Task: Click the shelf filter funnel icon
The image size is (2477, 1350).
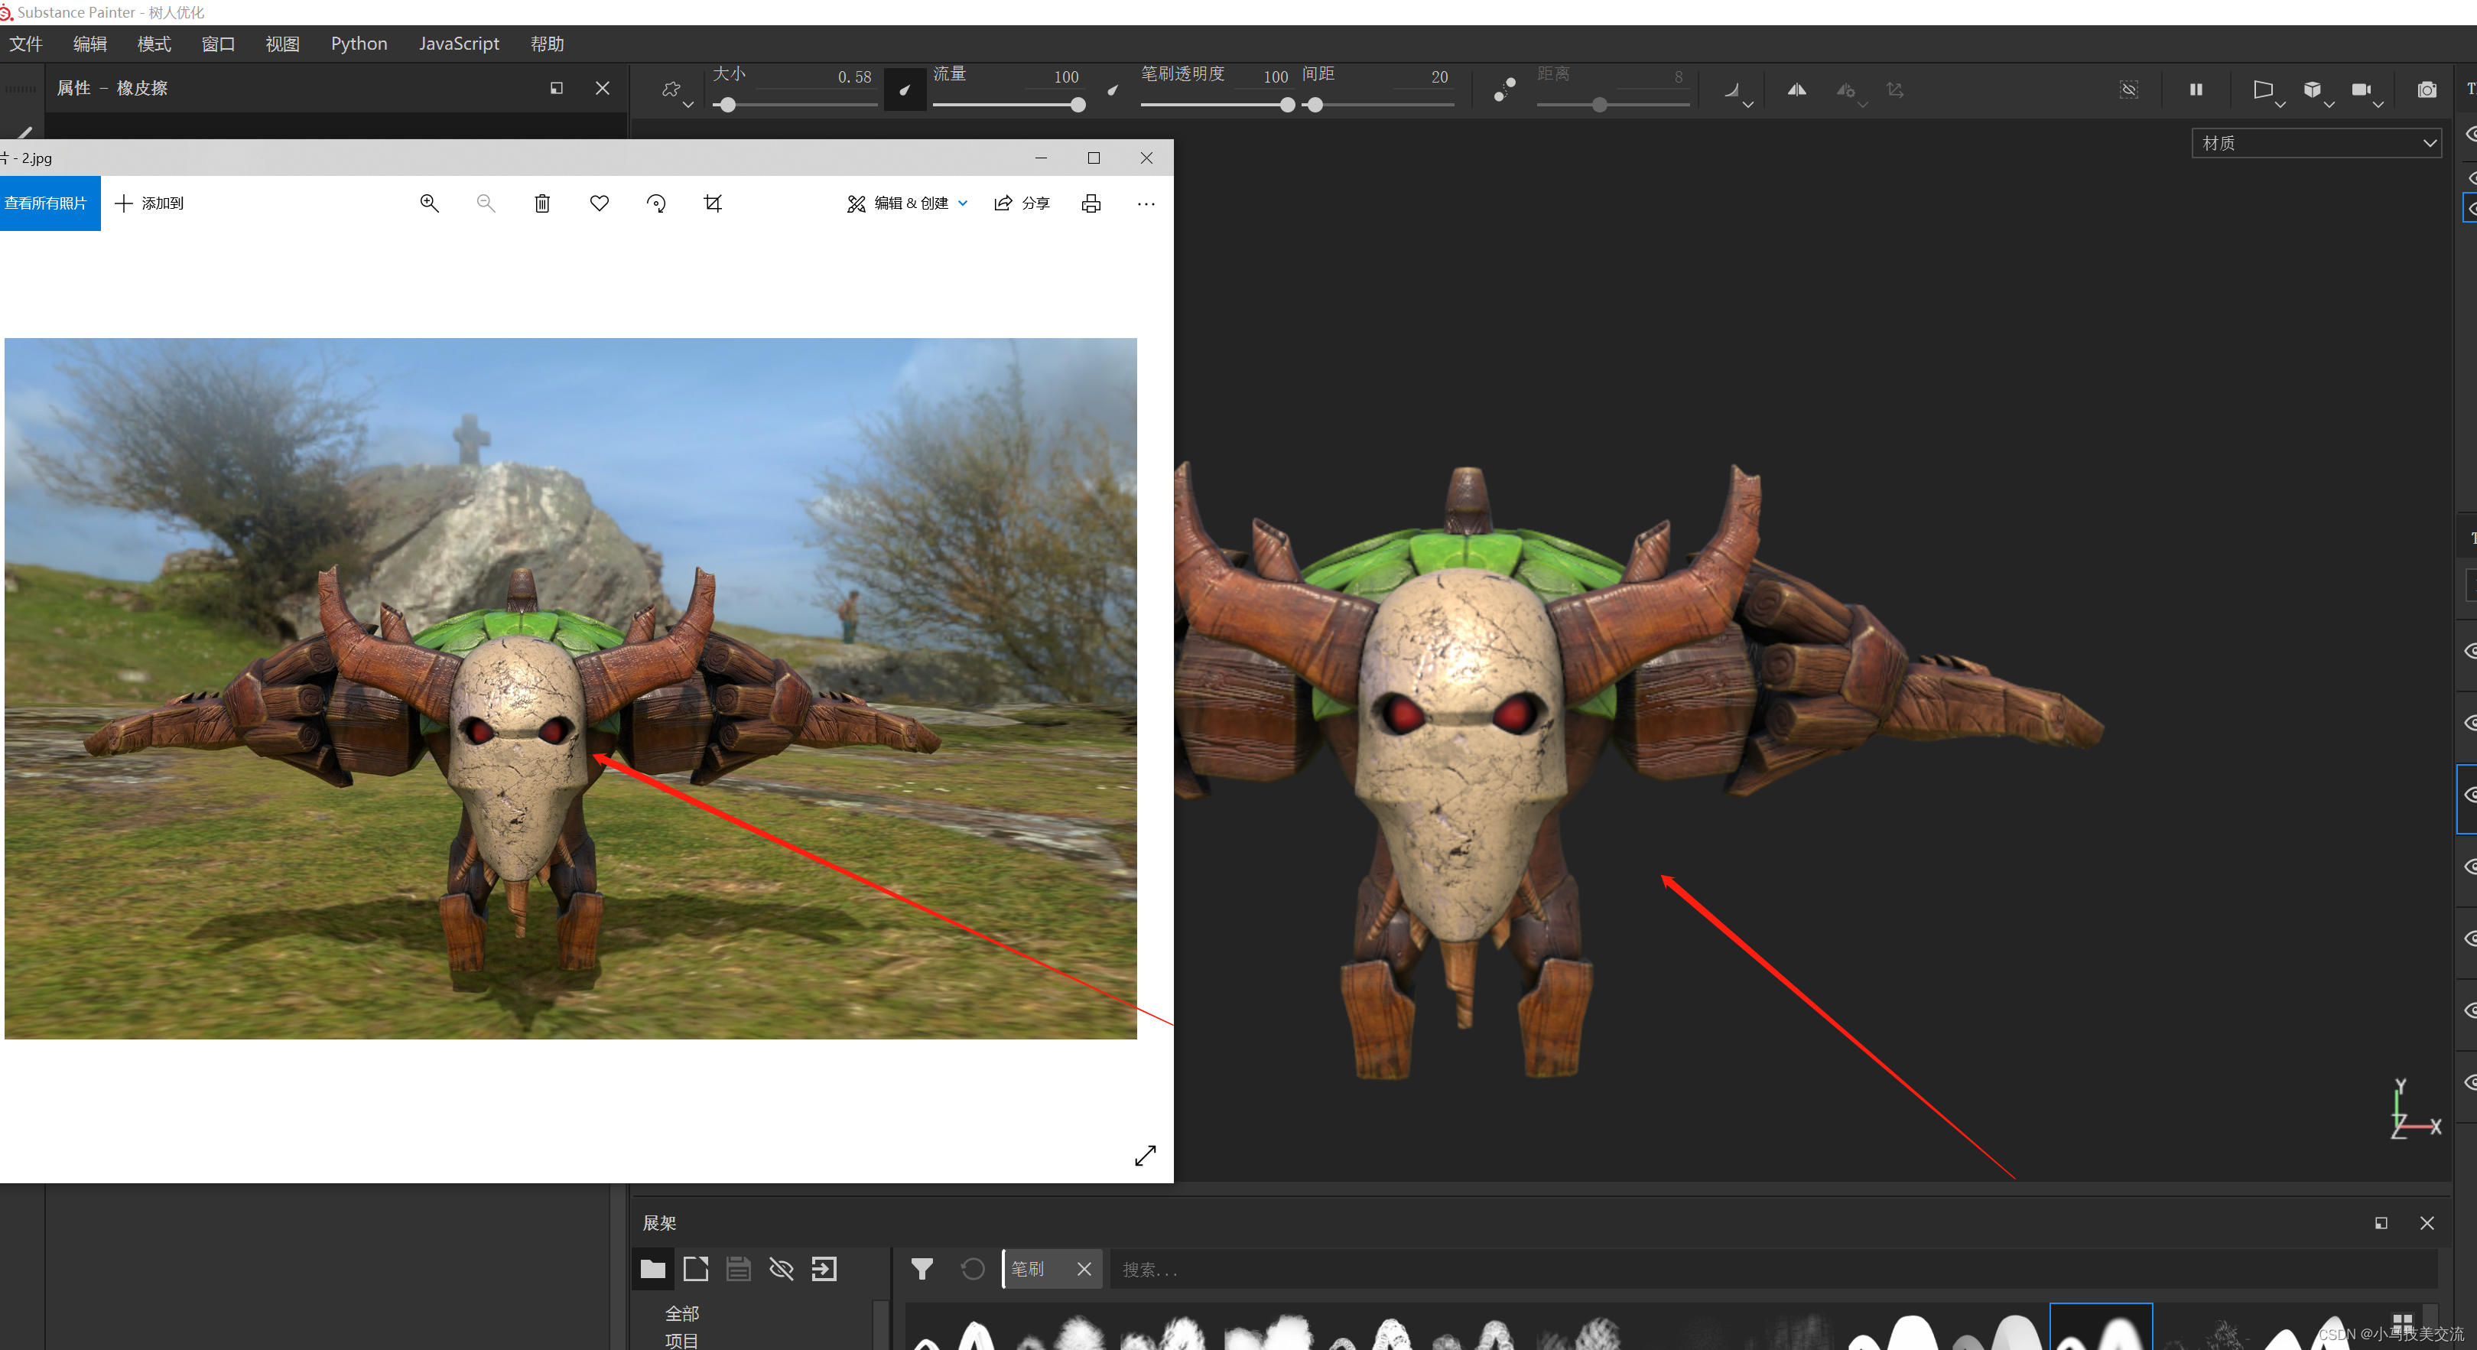Action: pyautogui.click(x=922, y=1269)
